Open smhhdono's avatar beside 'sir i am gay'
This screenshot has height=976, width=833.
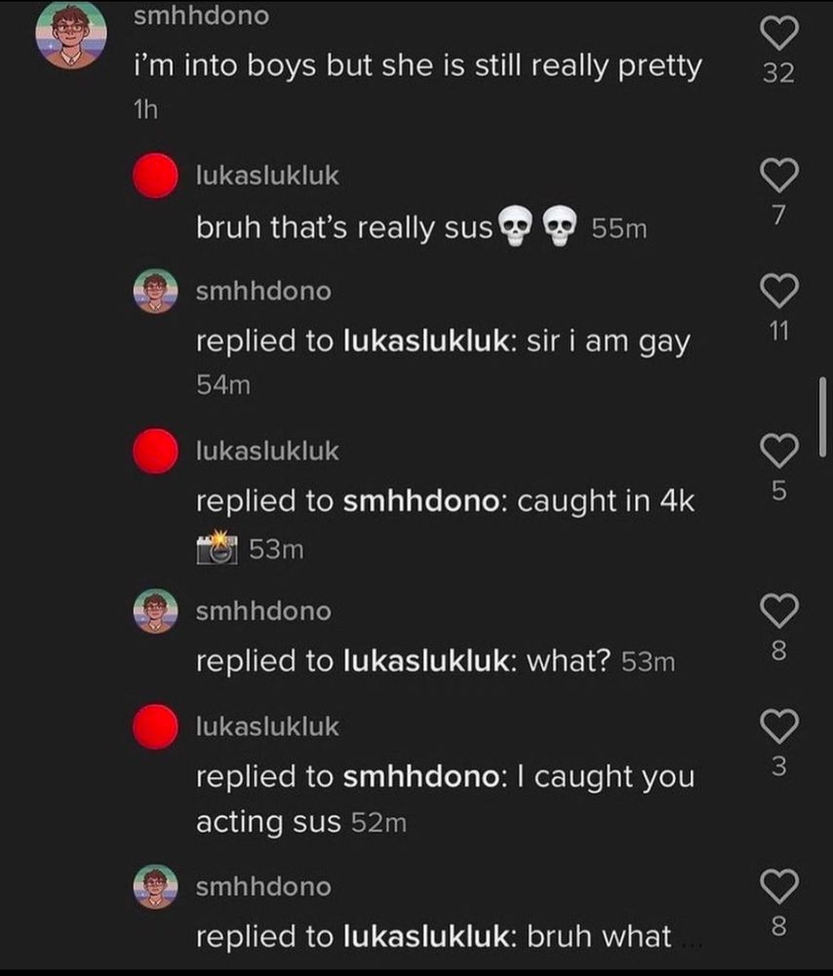click(155, 291)
